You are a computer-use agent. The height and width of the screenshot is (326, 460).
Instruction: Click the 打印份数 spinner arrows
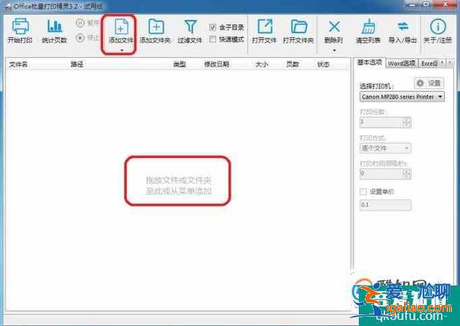pyautogui.click(x=407, y=122)
